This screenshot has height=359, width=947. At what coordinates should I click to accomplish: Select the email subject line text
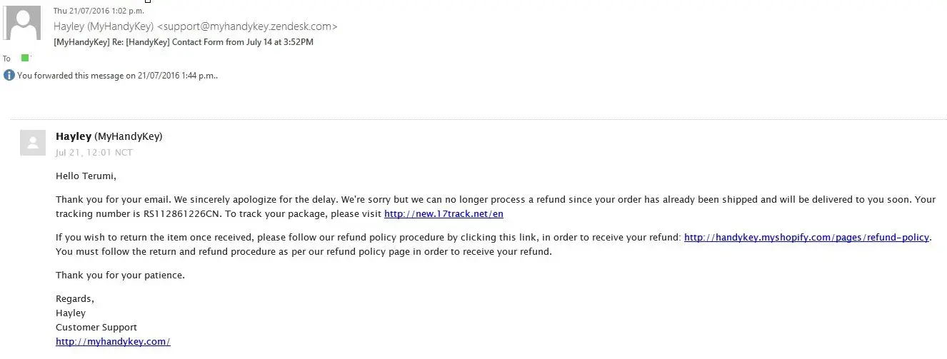click(x=184, y=42)
